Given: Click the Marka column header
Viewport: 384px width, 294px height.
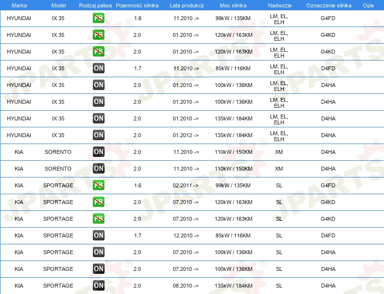Looking at the screenshot, I should (x=19, y=5).
